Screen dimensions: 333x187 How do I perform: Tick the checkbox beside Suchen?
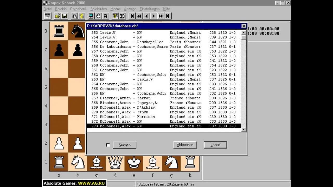108,145
